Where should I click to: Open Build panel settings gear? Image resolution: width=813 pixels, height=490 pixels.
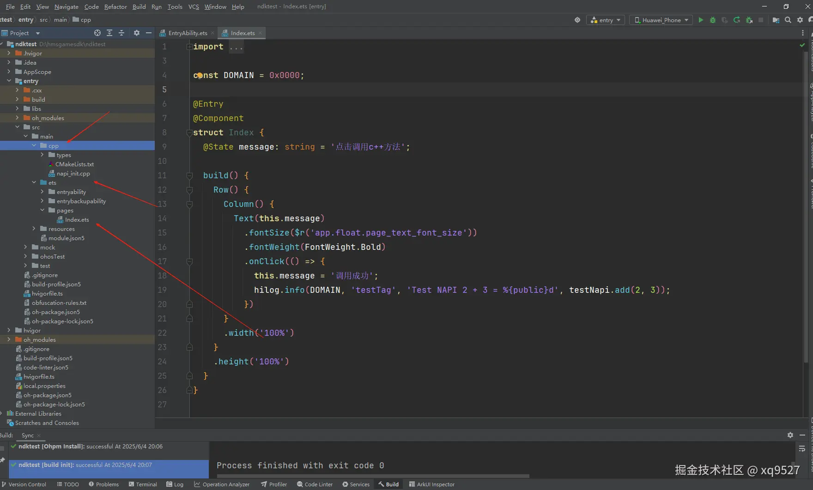click(790, 435)
